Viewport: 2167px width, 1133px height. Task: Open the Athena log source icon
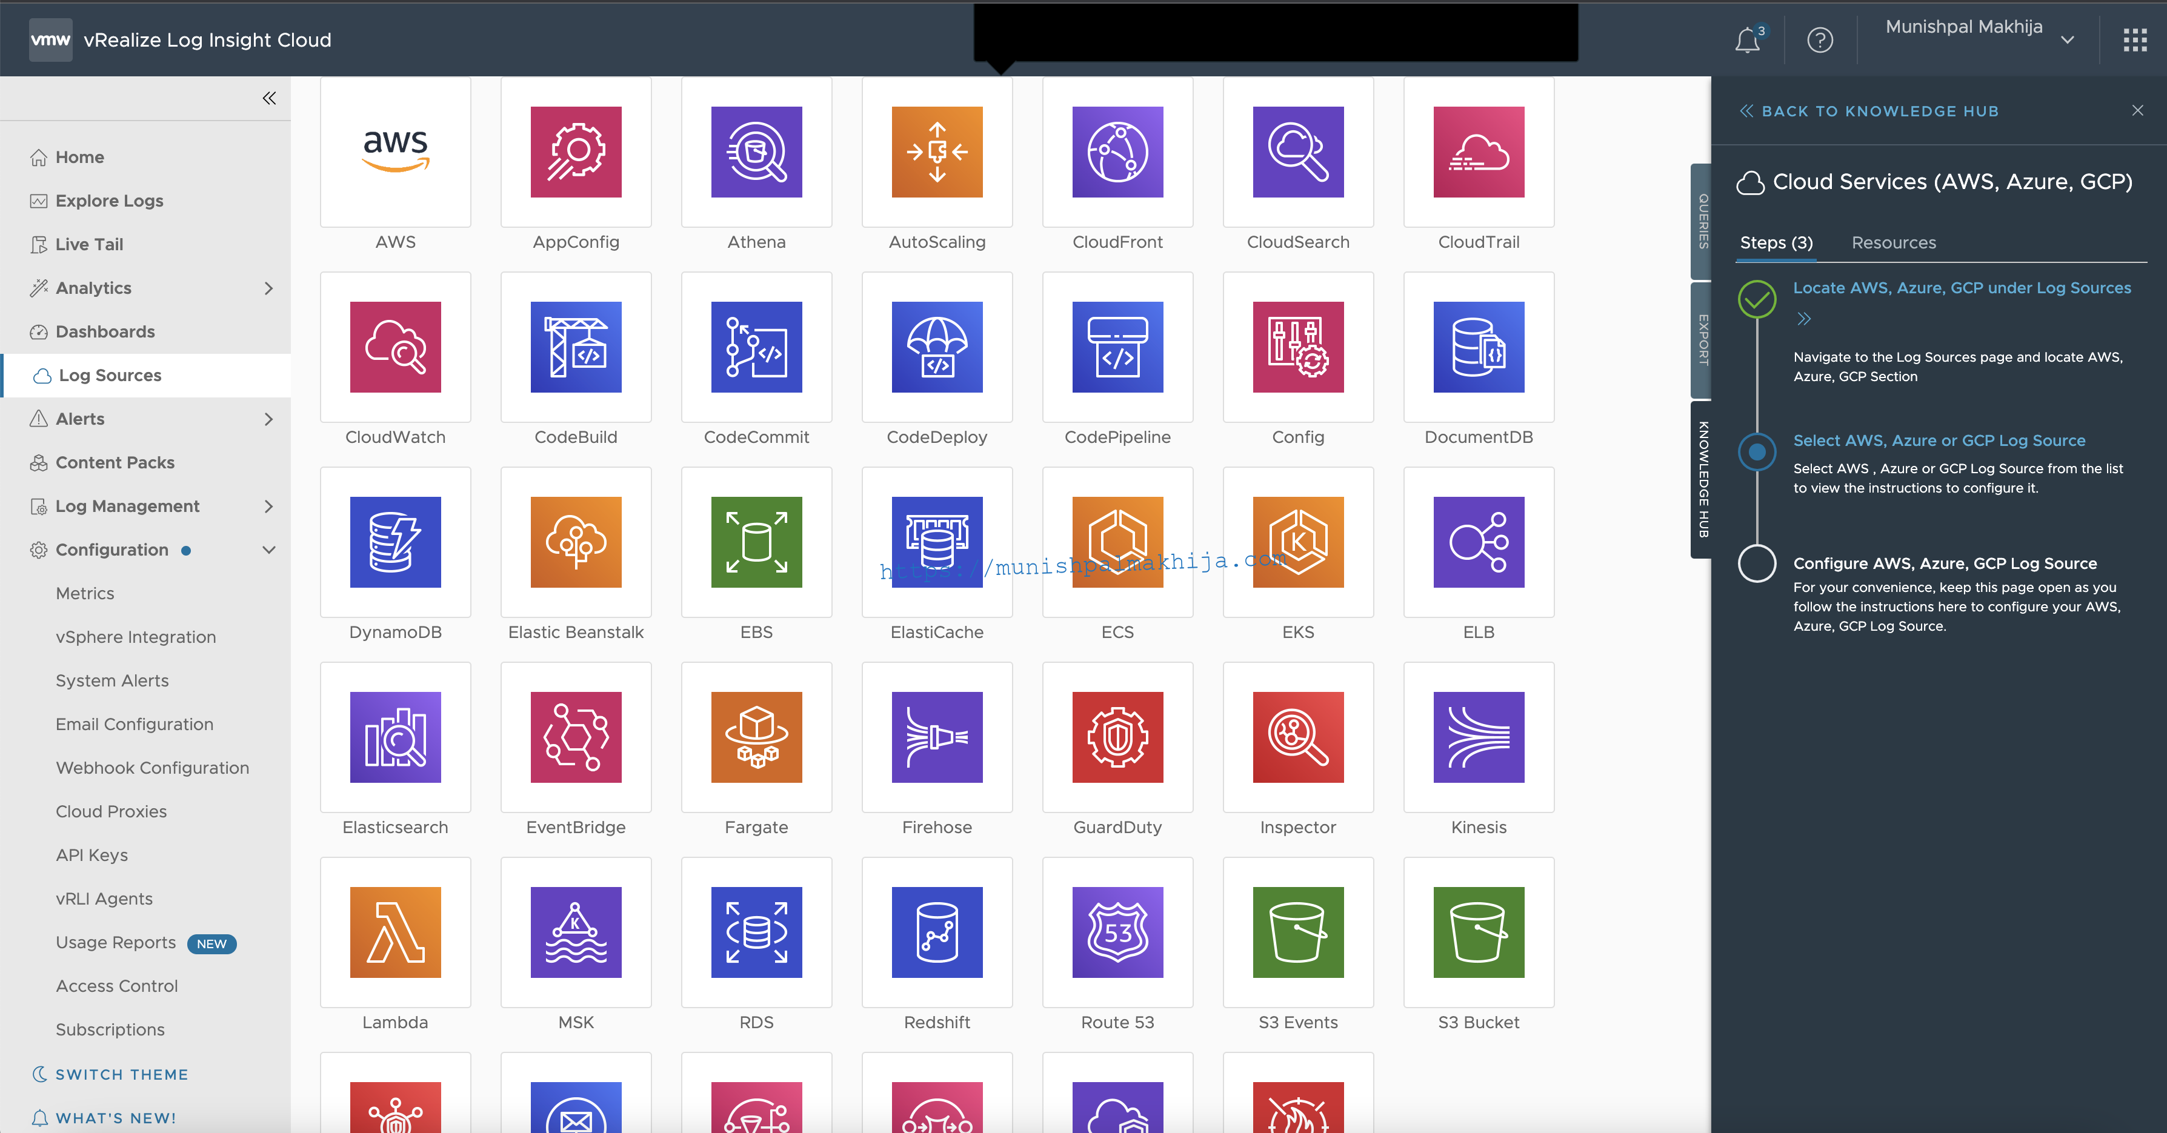756,152
